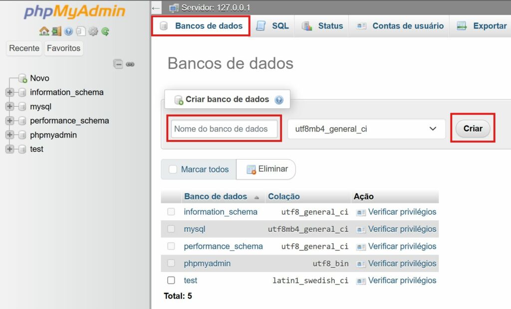This screenshot has width=511, height=309.
Task: Open the test link in table
Action: pyautogui.click(x=190, y=281)
